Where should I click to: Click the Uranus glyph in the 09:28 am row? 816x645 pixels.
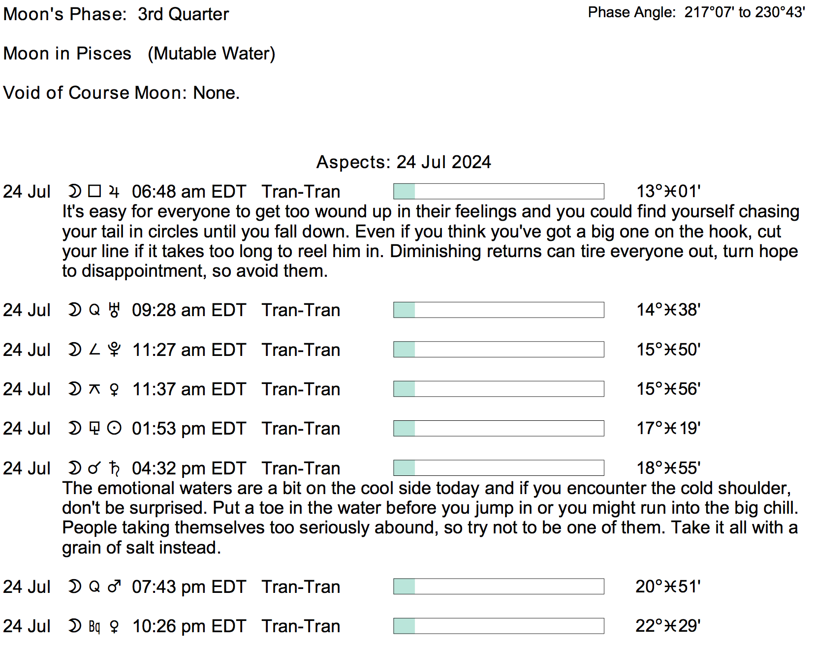point(114,310)
